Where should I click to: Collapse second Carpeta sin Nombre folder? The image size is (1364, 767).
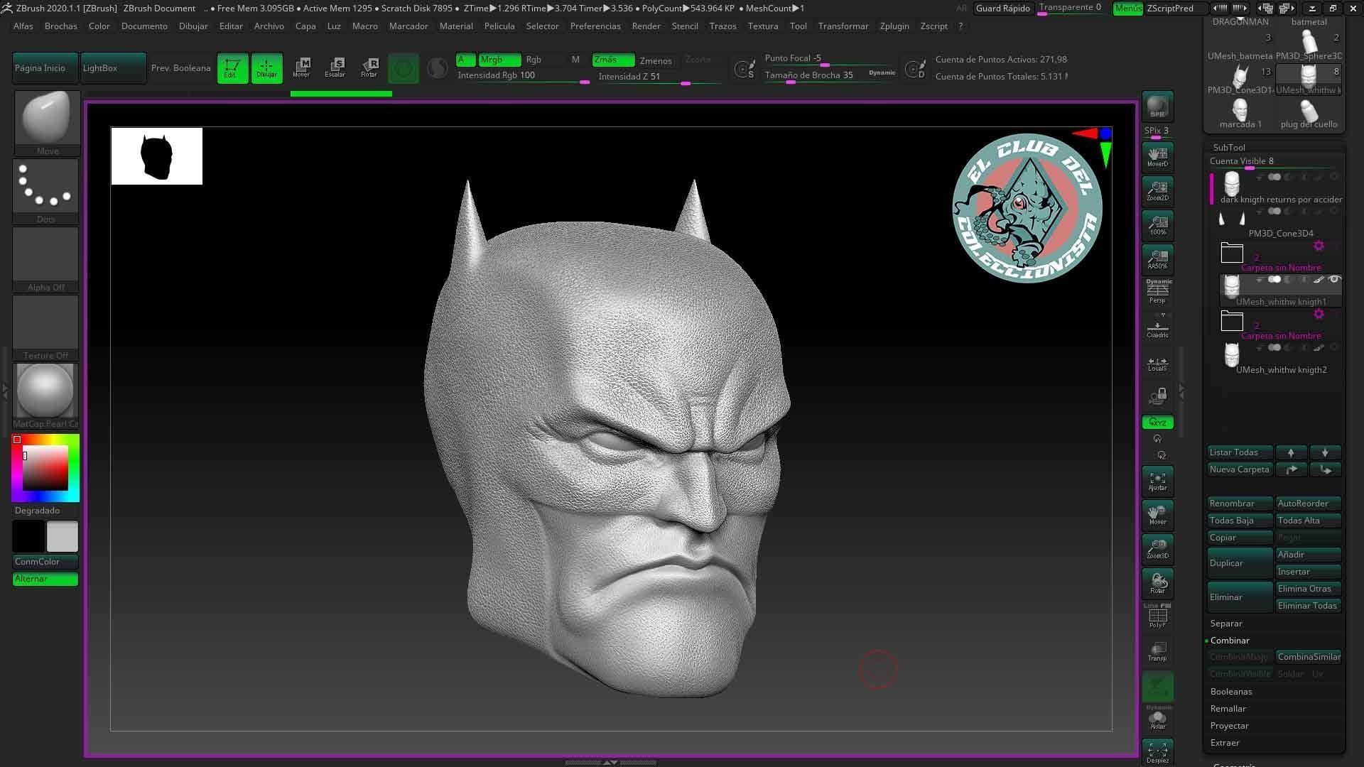tap(1232, 321)
